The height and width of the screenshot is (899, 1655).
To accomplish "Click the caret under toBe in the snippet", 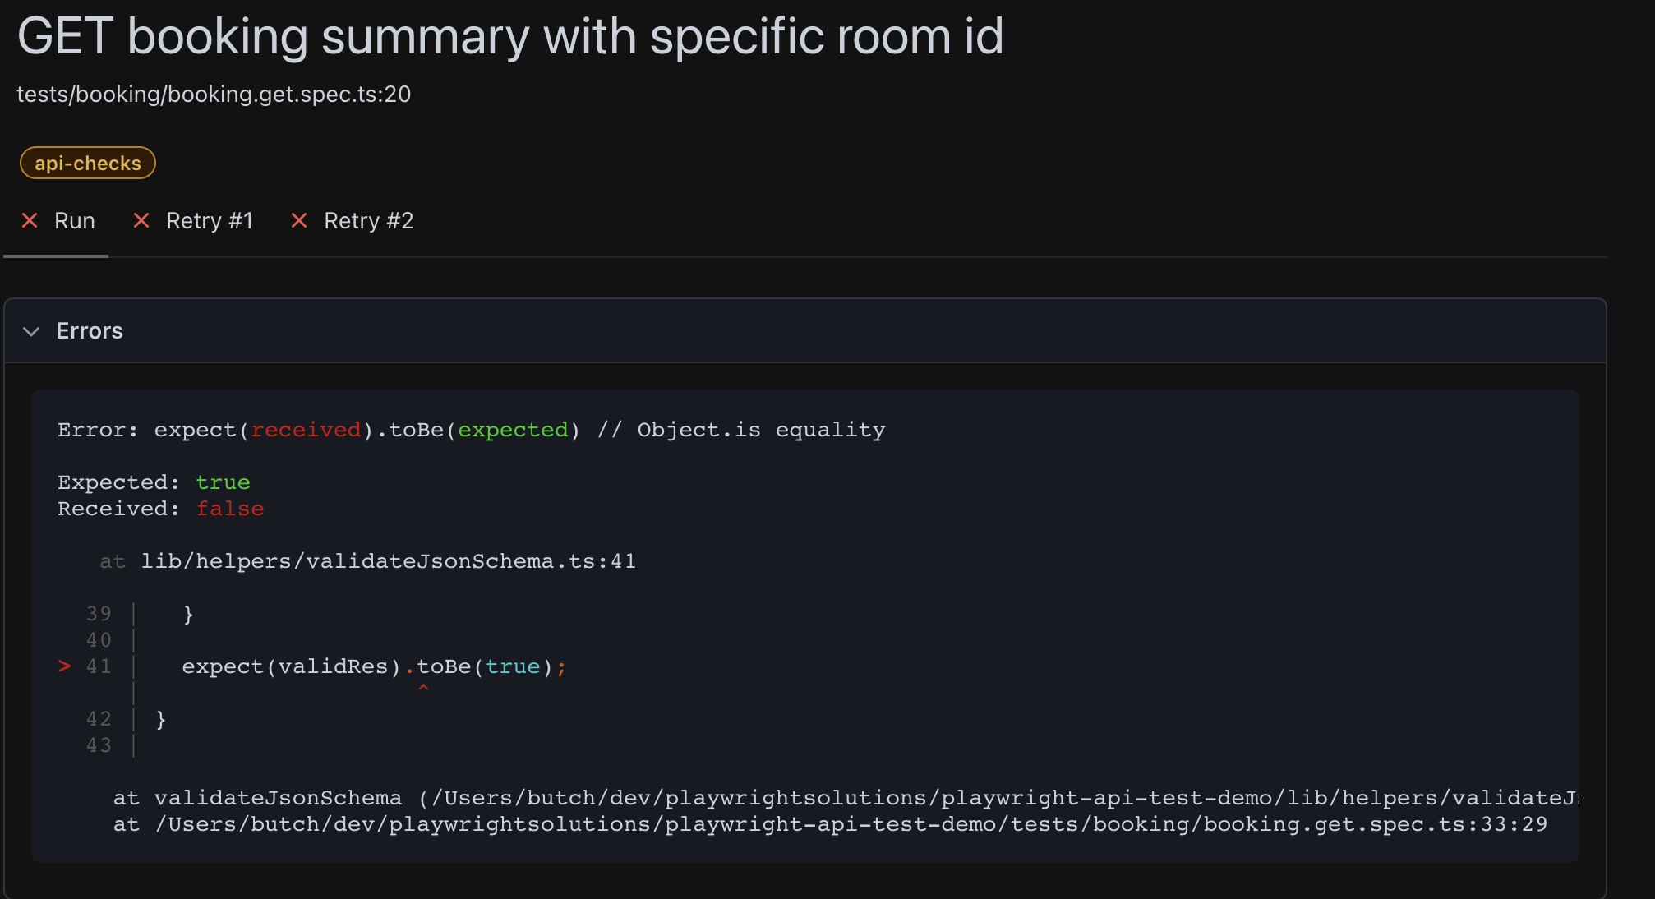I will 425,688.
